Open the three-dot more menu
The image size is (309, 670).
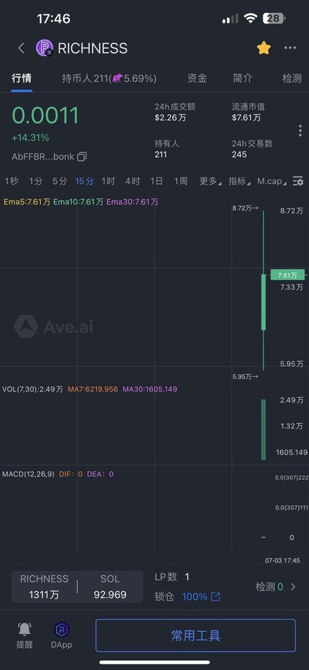(x=290, y=48)
